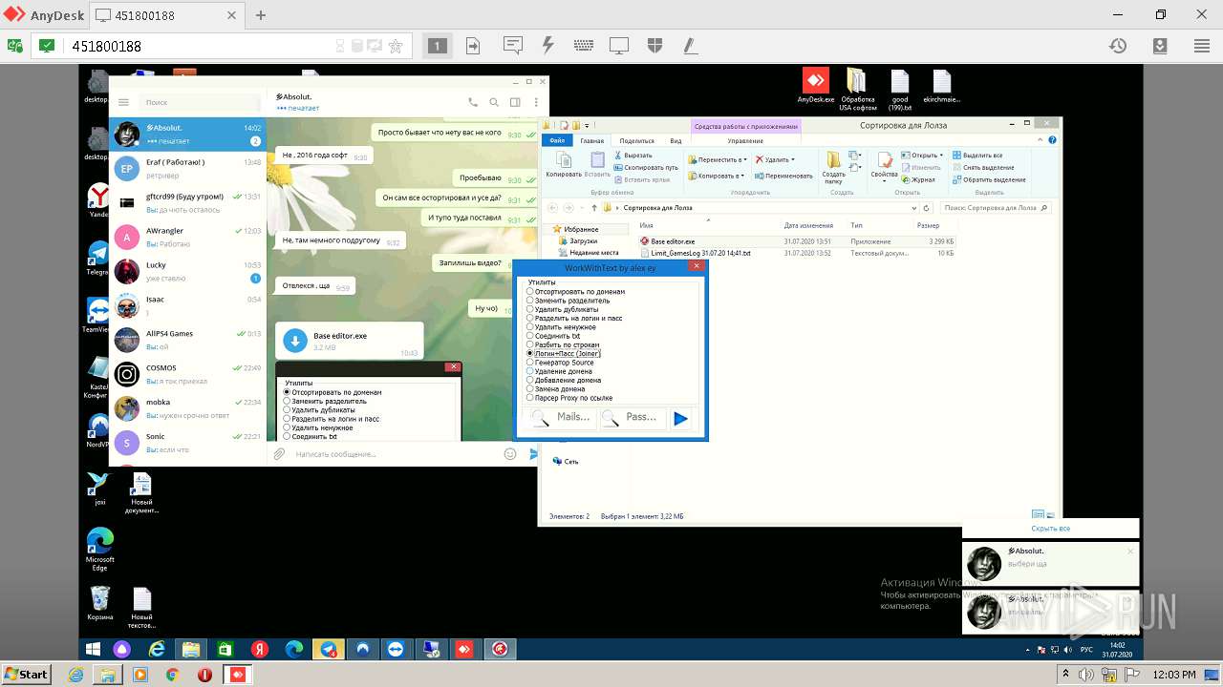The width and height of the screenshot is (1223, 687).
Task: Select monitor 1 in AnyDesk toolbar
Action: 437,46
